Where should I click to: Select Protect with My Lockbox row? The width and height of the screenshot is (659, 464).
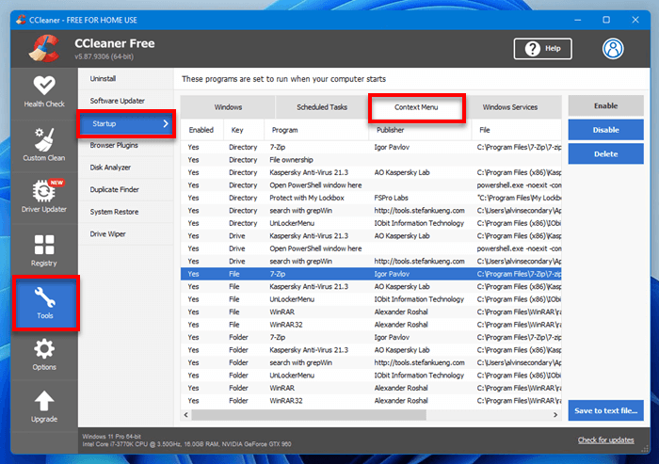pyautogui.click(x=371, y=198)
